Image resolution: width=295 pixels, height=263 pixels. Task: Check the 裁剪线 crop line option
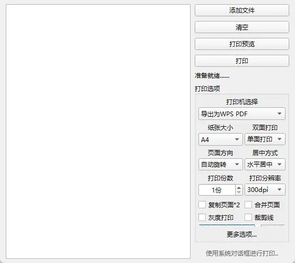(x=248, y=217)
